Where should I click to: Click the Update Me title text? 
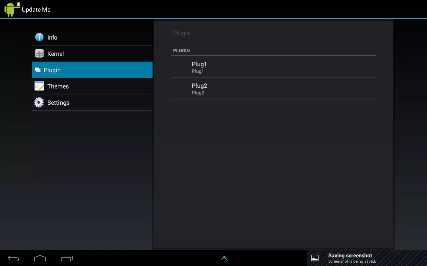36,10
